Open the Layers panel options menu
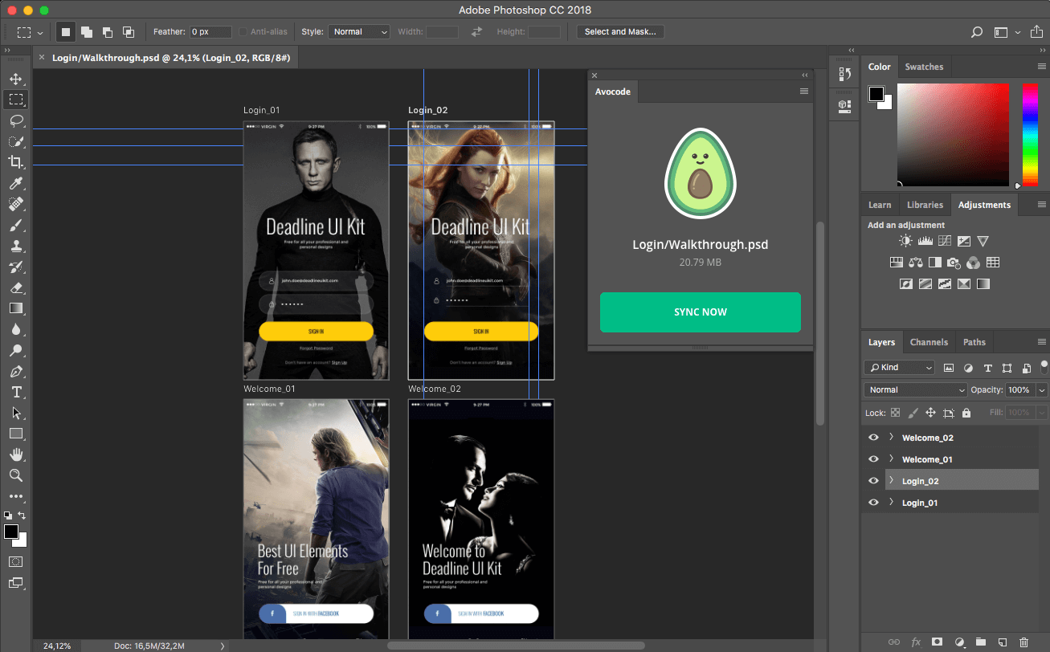1050x652 pixels. tap(1042, 342)
